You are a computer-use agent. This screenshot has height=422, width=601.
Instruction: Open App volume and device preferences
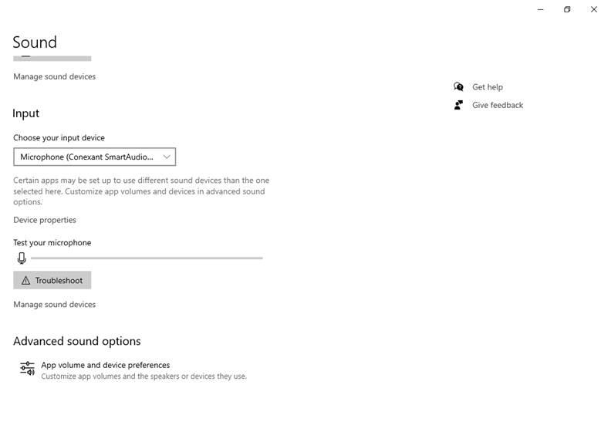[x=106, y=365]
